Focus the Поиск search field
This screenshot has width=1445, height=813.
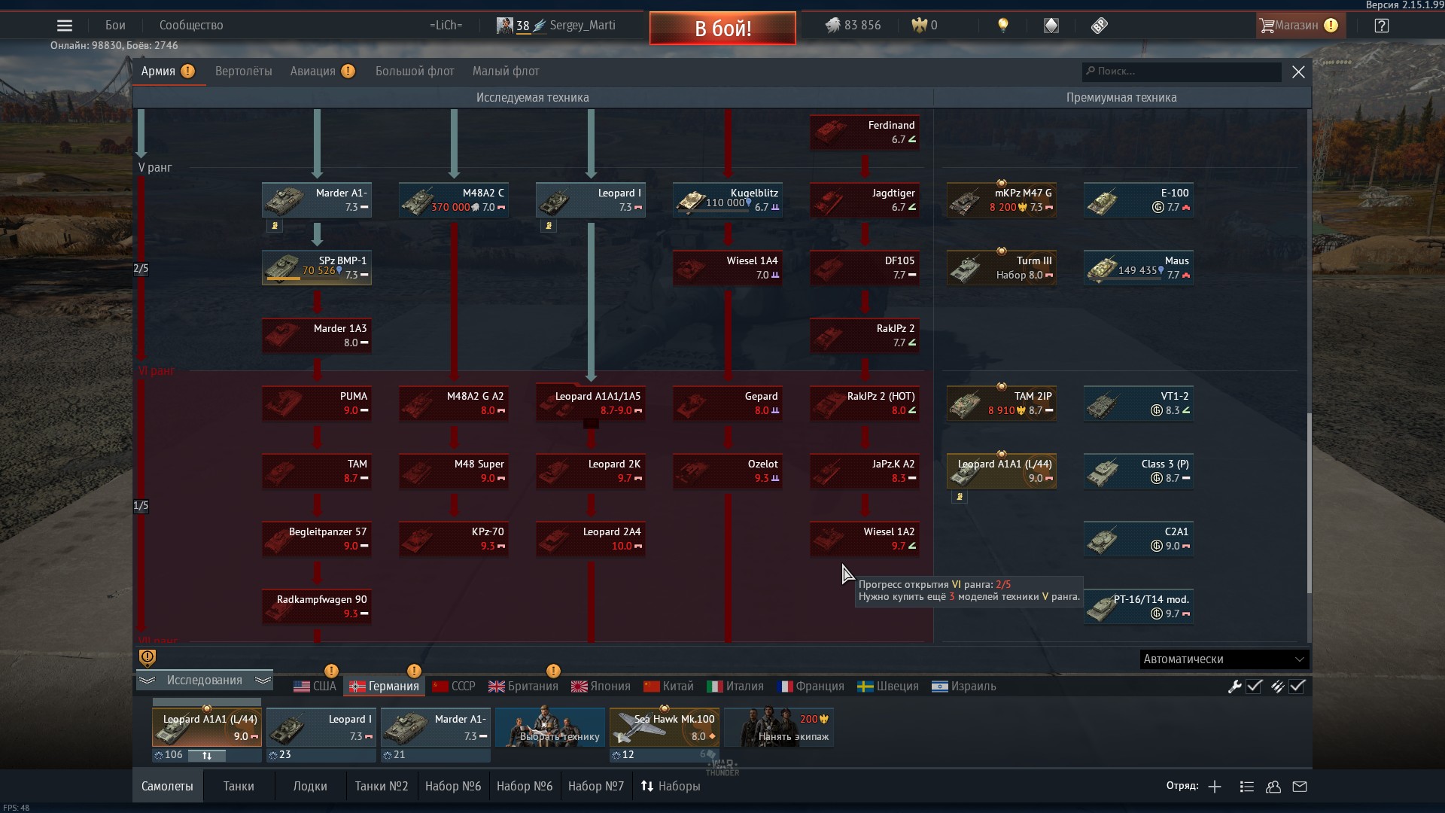[1182, 72]
